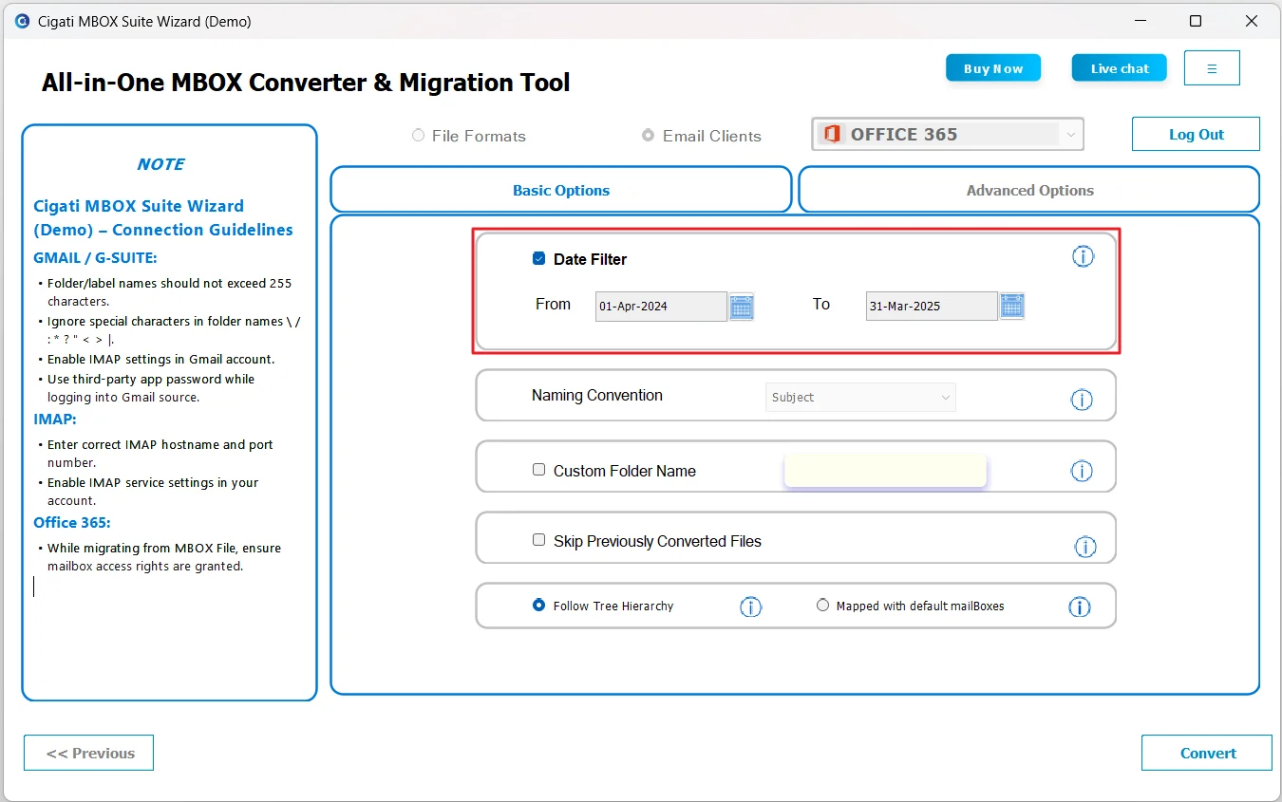1282x802 pixels.
Task: Click the Naming Convention label
Action: pyautogui.click(x=597, y=396)
